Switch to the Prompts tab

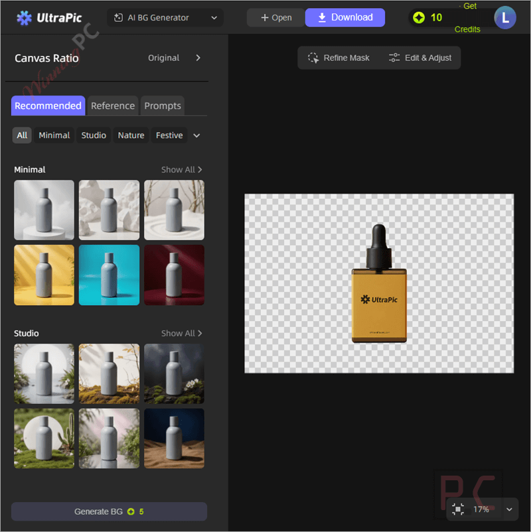click(x=163, y=106)
